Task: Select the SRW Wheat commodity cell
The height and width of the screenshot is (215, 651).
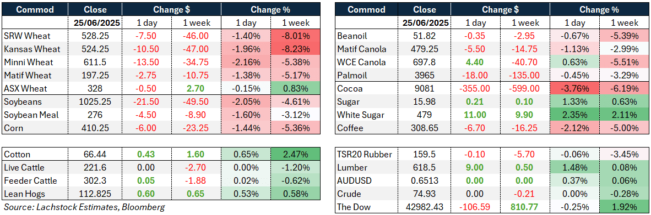Action: (x=36, y=36)
